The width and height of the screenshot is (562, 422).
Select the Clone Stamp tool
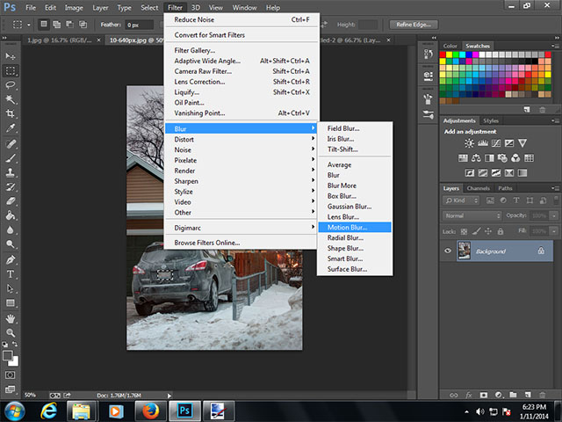pos(11,172)
